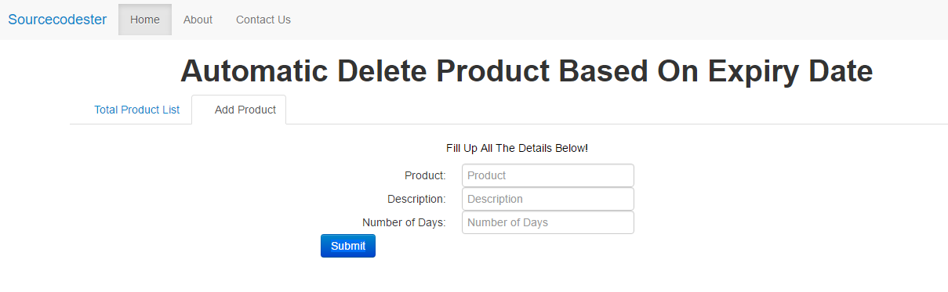The image size is (948, 292).
Task: Click the "Number of Days:" label
Action: (x=404, y=222)
